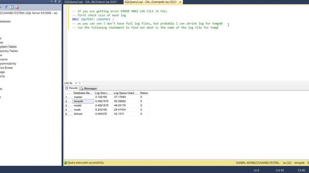
Task: Open the Object Explorer window position arrow
Action: click(52, 1)
